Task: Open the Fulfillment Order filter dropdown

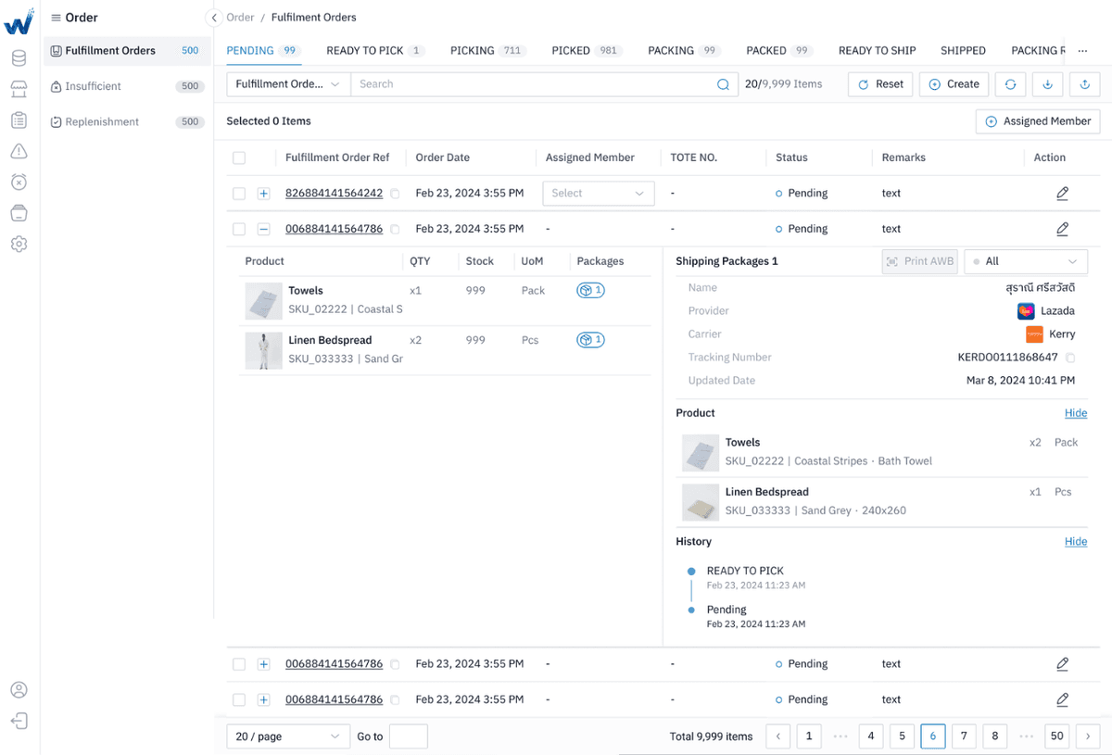Action: (287, 83)
